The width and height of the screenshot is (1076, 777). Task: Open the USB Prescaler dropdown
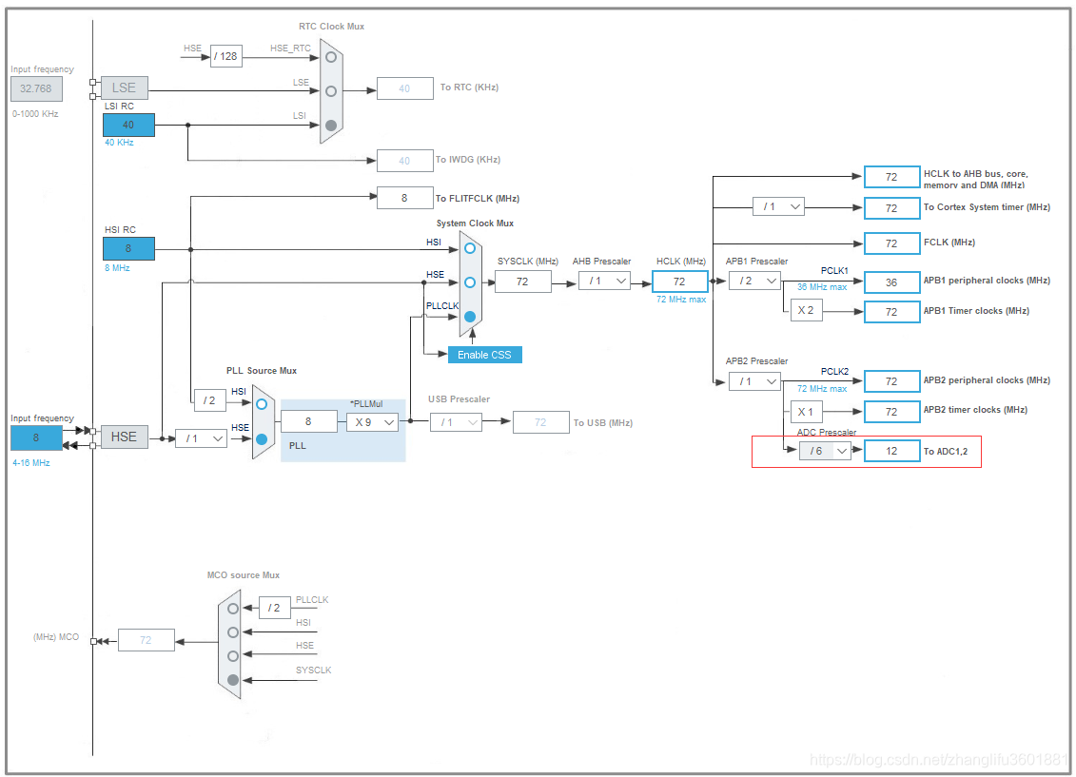pyautogui.click(x=457, y=421)
